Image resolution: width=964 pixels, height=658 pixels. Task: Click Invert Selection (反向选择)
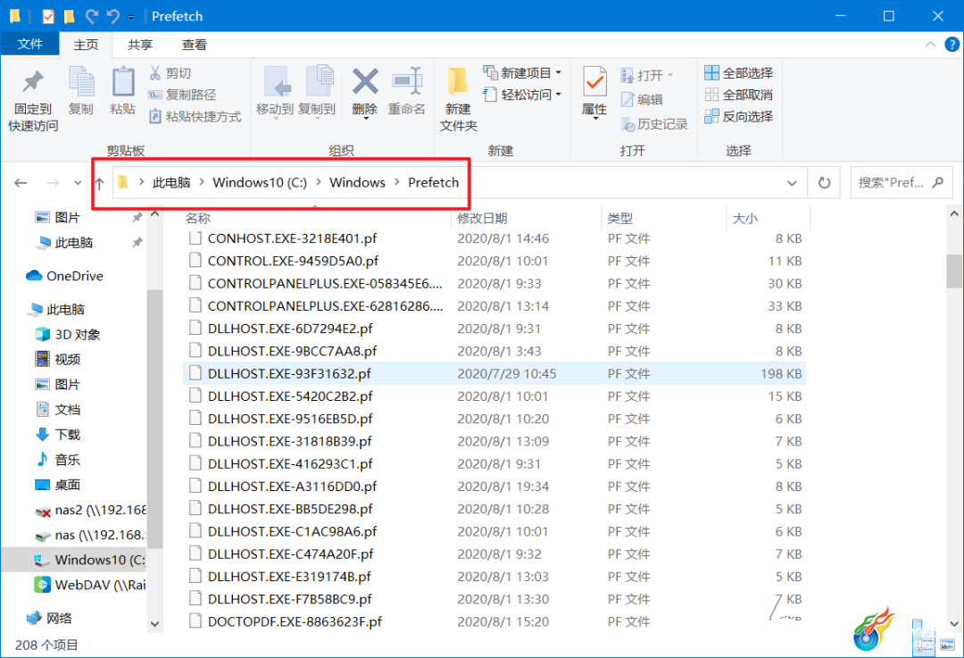click(x=738, y=116)
